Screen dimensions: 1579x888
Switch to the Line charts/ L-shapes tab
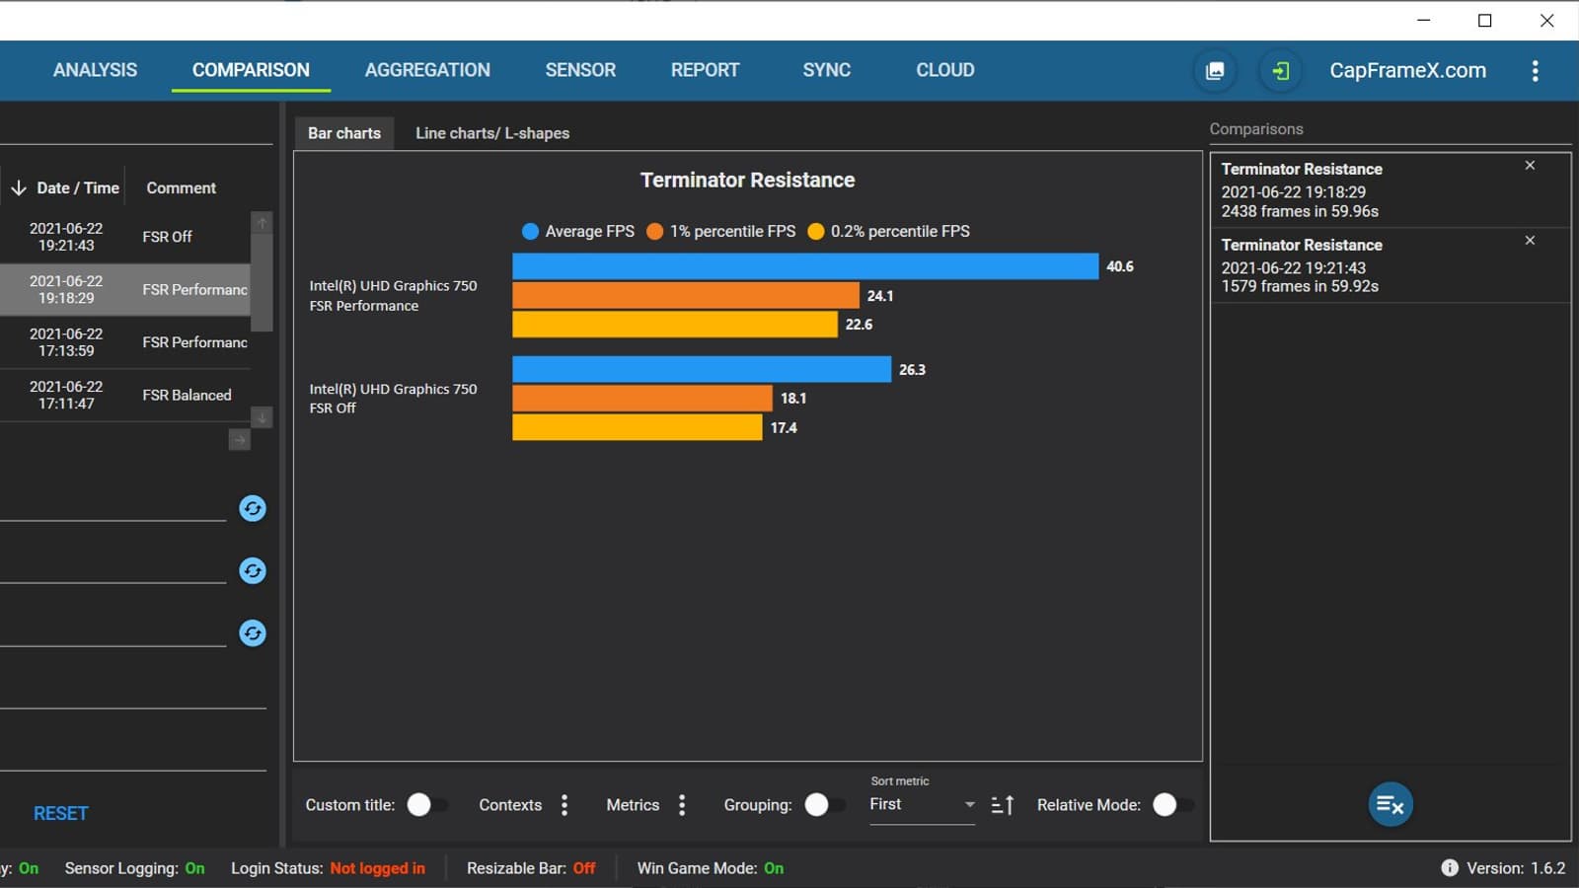tap(491, 133)
